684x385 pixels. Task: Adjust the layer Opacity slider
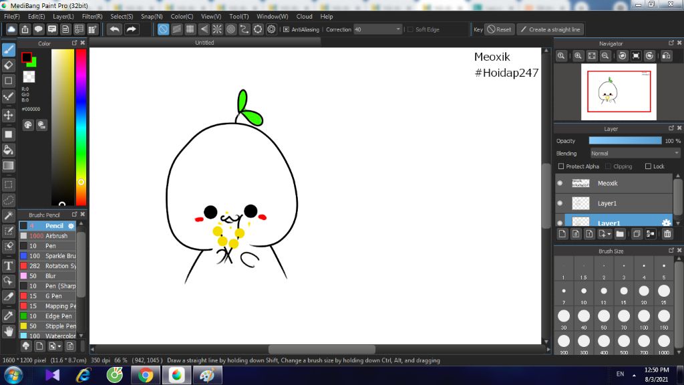point(625,140)
